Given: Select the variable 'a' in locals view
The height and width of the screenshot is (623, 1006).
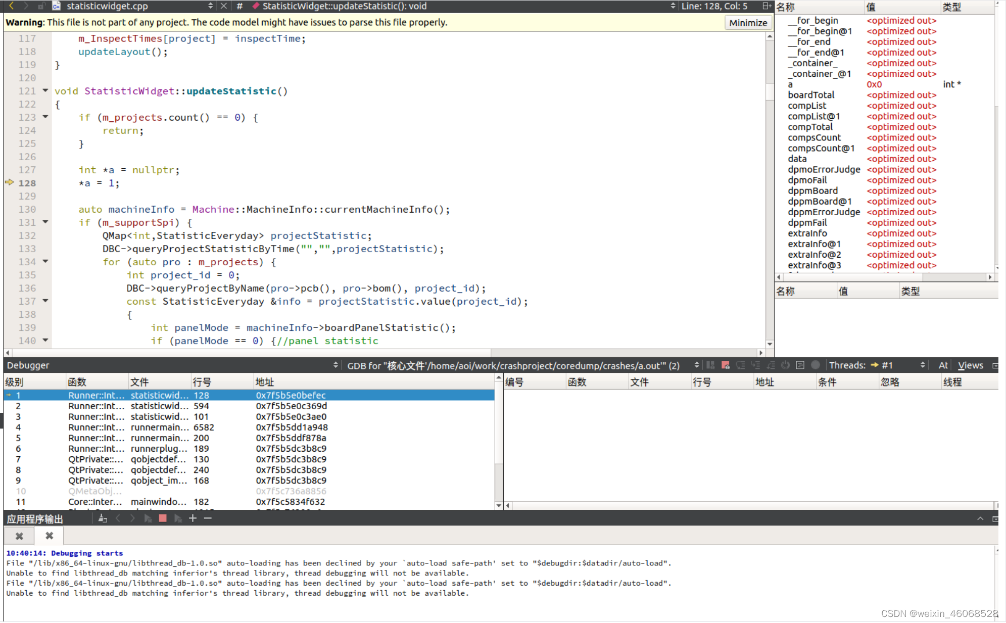Looking at the screenshot, I should coord(791,84).
